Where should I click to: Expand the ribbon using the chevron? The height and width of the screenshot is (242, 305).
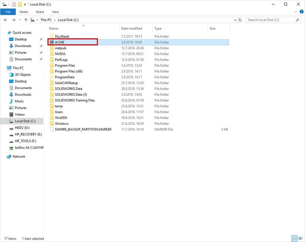[296, 12]
